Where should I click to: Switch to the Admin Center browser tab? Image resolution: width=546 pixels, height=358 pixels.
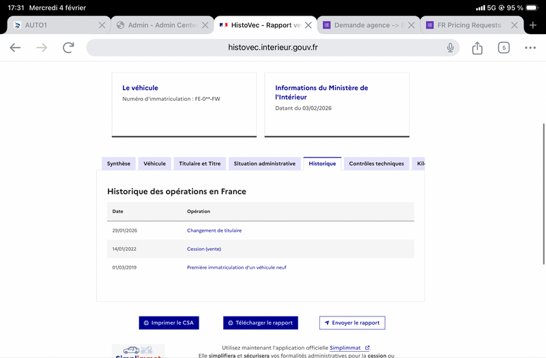click(157, 25)
